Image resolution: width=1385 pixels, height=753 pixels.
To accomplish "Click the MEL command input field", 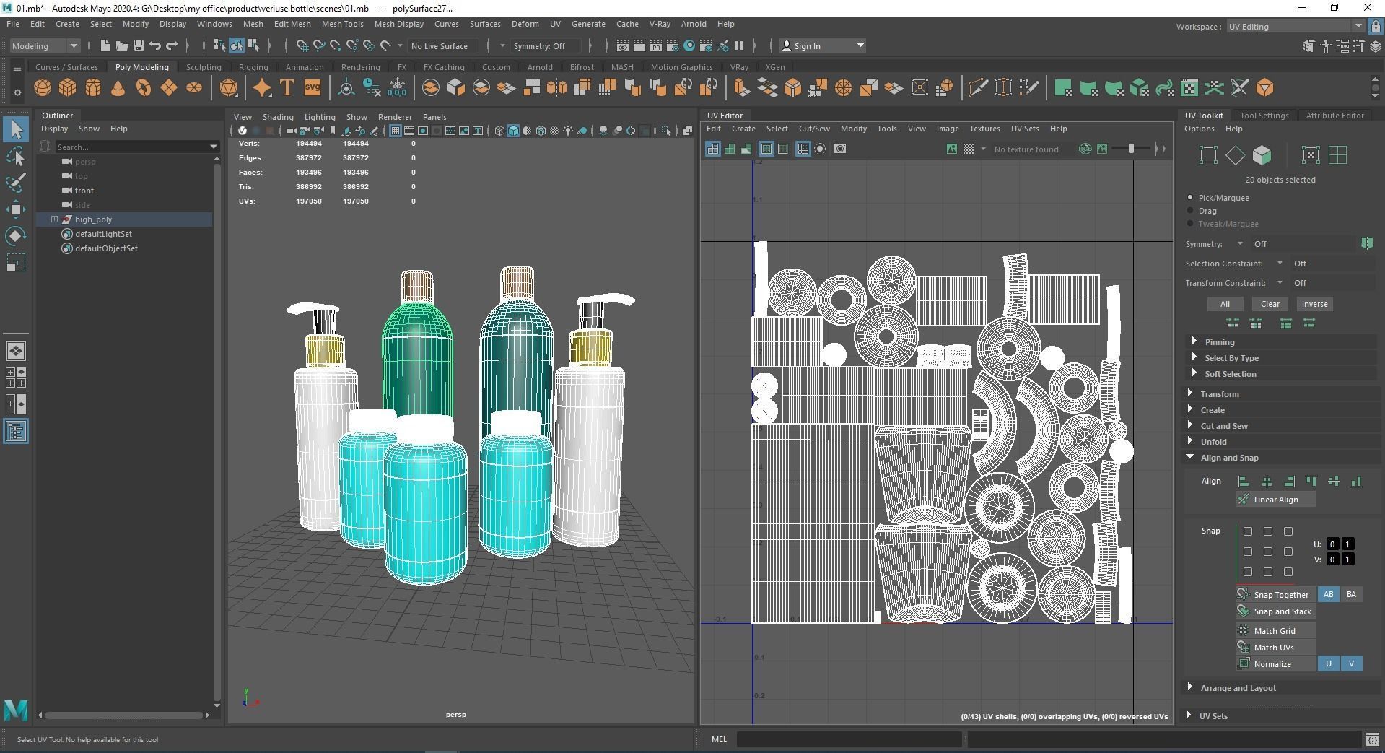I will pyautogui.click(x=849, y=739).
